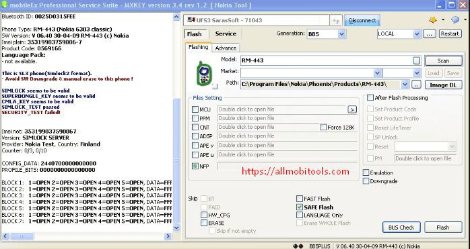
Task: Open dropdown arrow next to star icon
Action: coord(443,20)
